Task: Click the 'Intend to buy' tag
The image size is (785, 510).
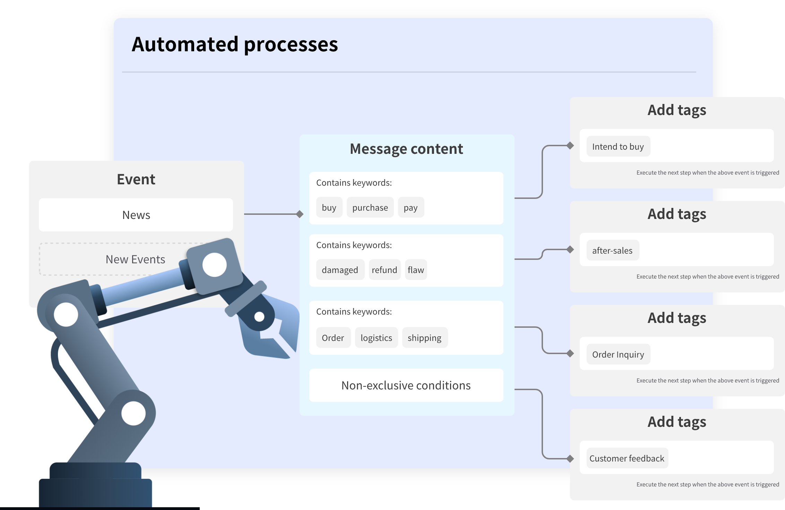Action: pos(618,147)
